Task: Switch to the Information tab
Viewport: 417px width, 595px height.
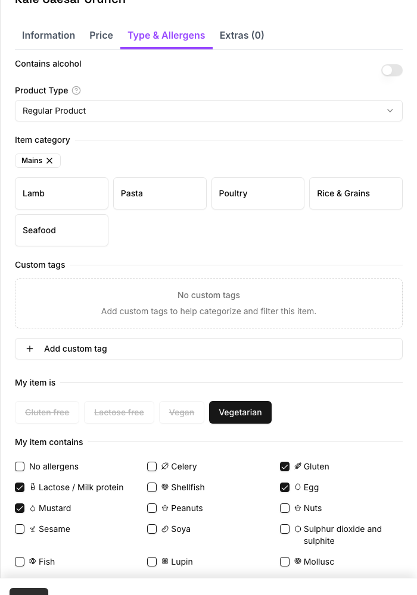Action: [49, 35]
